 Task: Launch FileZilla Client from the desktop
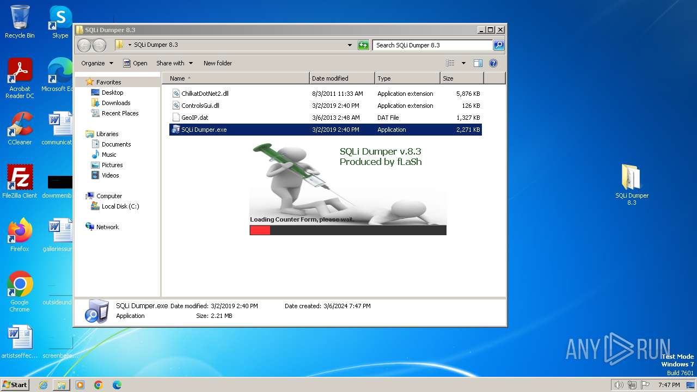click(x=20, y=181)
